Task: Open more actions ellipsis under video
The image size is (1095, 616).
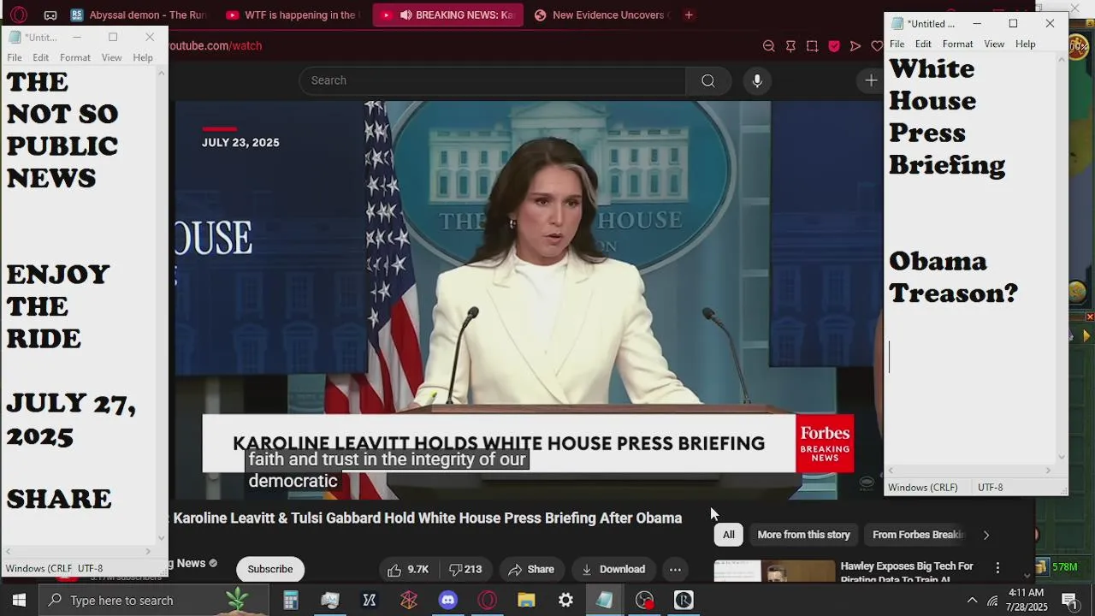Action: tap(675, 569)
